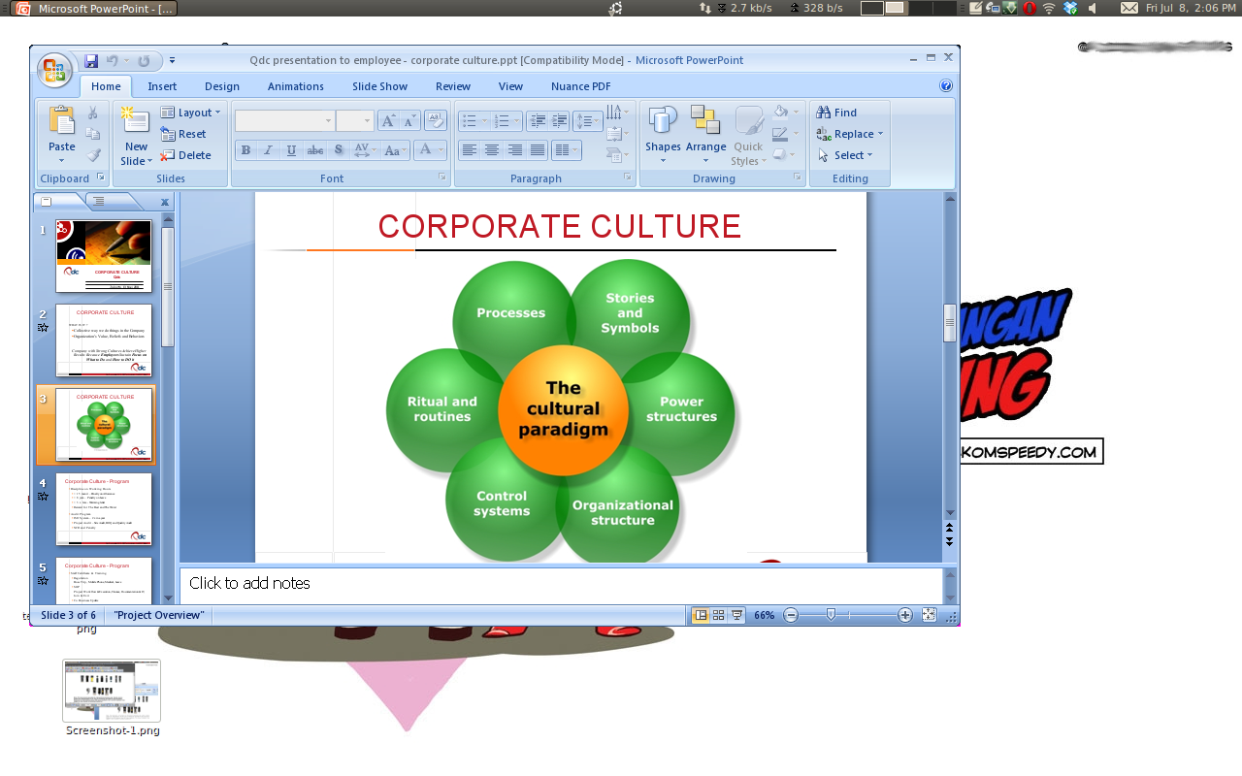Customize Quick Access Toolbar dropdown arrow
This screenshot has height=776, width=1242.
point(172,61)
